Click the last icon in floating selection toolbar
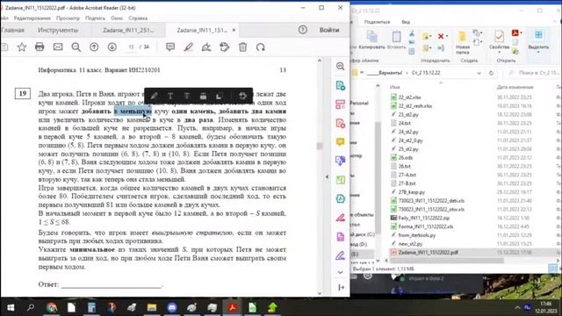The width and height of the screenshot is (562, 316). coord(242,96)
